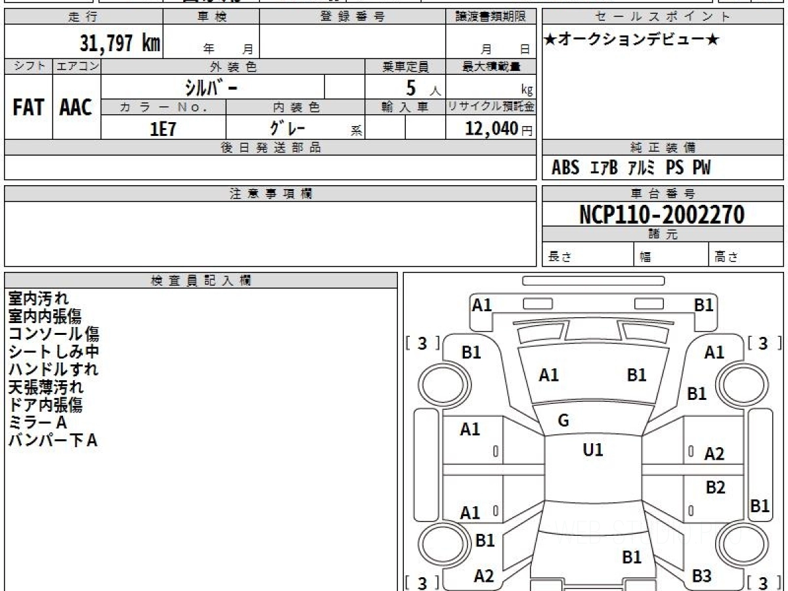788x591 pixels.
Task: Select the シフト column header
Action: (28, 66)
